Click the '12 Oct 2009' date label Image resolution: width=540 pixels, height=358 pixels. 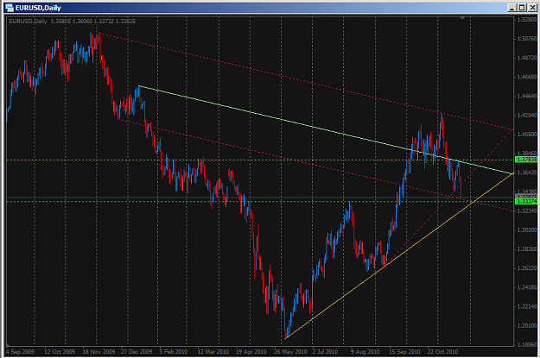[60, 352]
